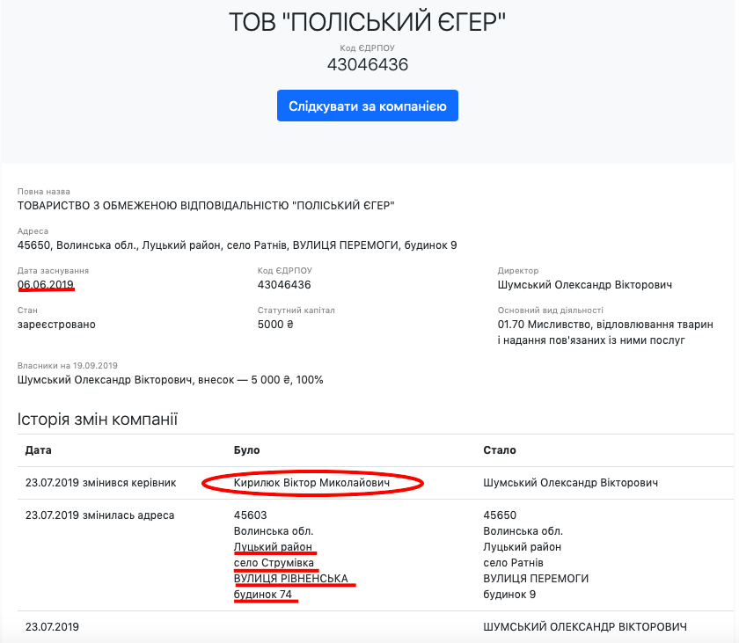The width and height of the screenshot is (739, 643).
Task: Click the ЄДРПОУ code below the page title
Action: click(x=368, y=64)
